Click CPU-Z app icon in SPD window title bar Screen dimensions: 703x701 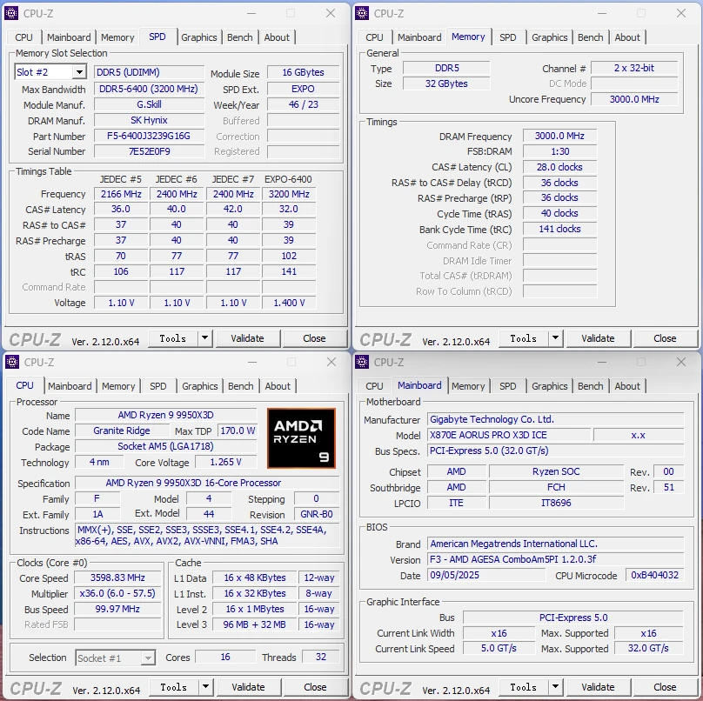pos(11,13)
